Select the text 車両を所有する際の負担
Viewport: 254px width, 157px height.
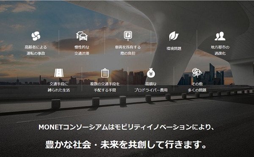click(128, 50)
